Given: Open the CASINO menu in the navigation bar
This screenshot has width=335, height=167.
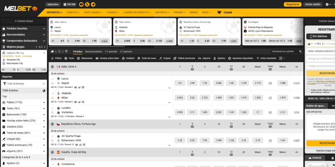Looking at the screenshot, I should coord(112,12).
